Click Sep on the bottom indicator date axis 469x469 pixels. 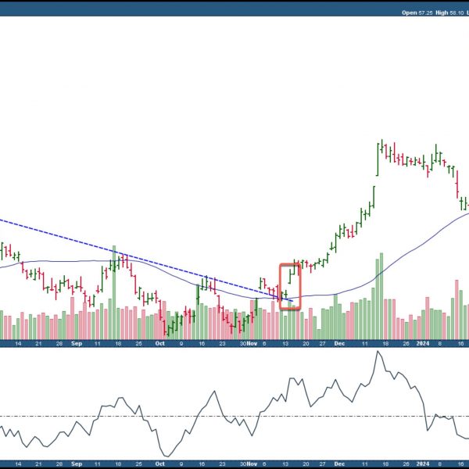(x=77, y=464)
